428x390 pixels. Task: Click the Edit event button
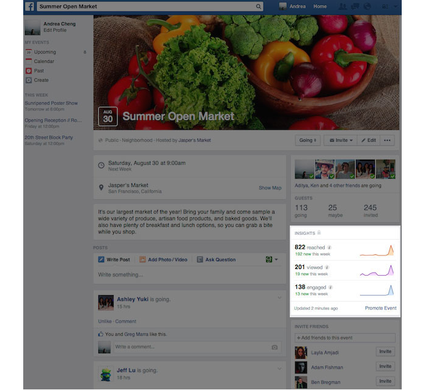coord(369,140)
